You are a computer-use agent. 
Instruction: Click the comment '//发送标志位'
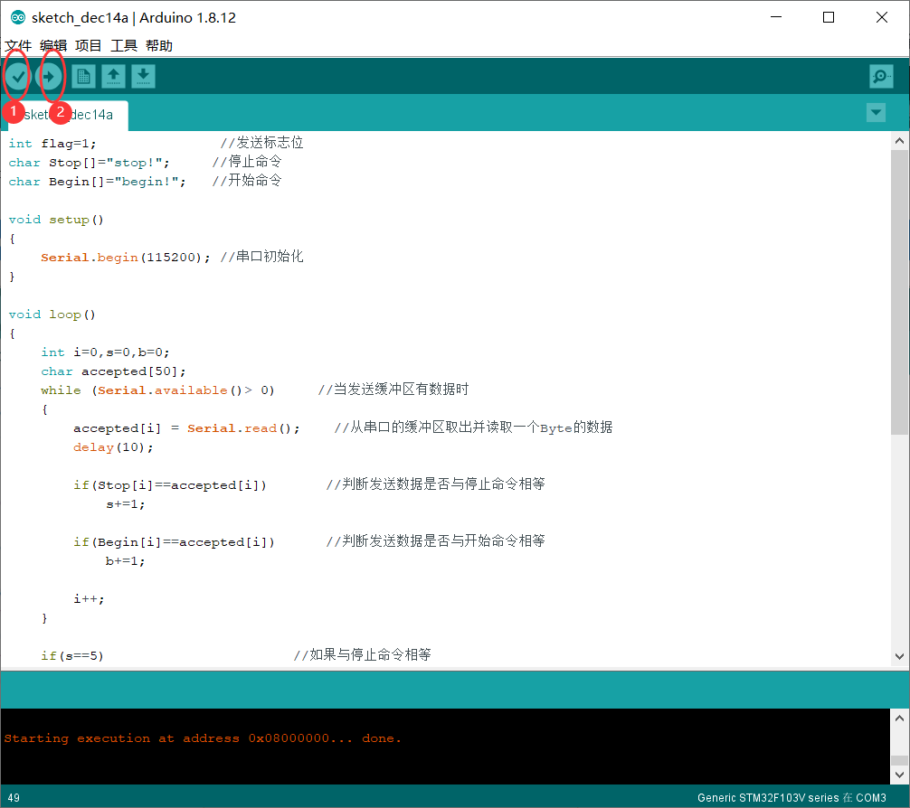(x=261, y=143)
